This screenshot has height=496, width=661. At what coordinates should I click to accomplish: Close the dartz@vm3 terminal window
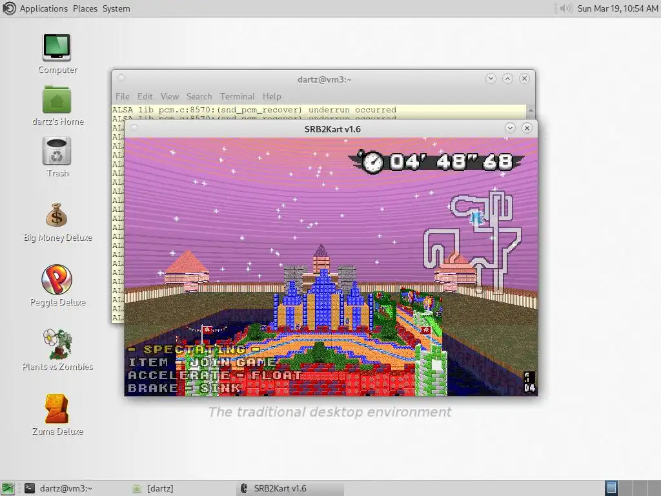524,78
